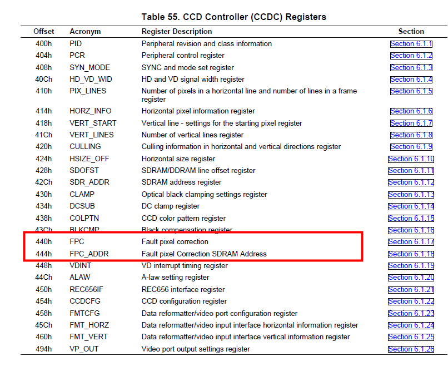Follow the Section 6.1.2 link for PCR

411,56
